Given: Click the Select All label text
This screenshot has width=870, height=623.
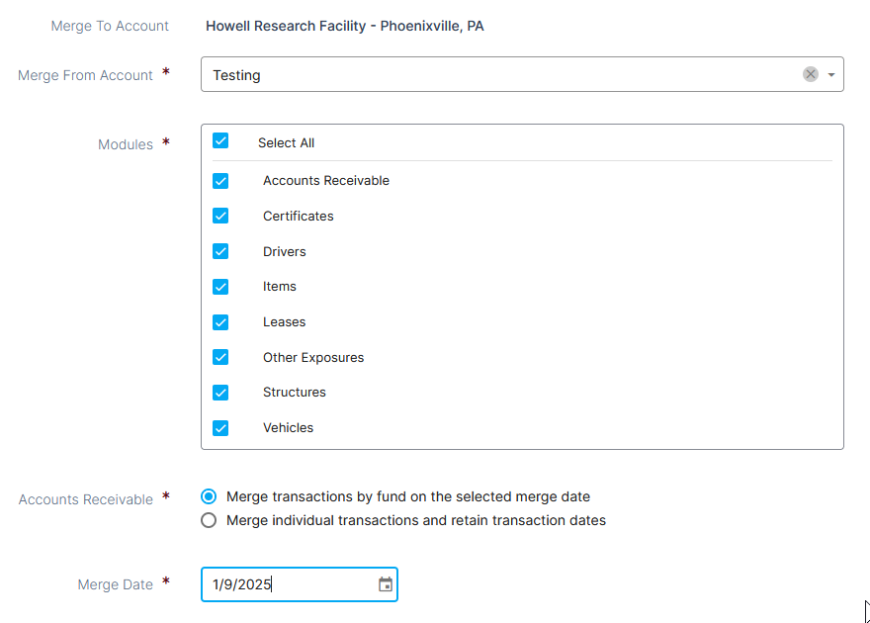Looking at the screenshot, I should pyautogui.click(x=286, y=143).
